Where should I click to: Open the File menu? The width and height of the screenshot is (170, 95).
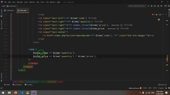5,2
